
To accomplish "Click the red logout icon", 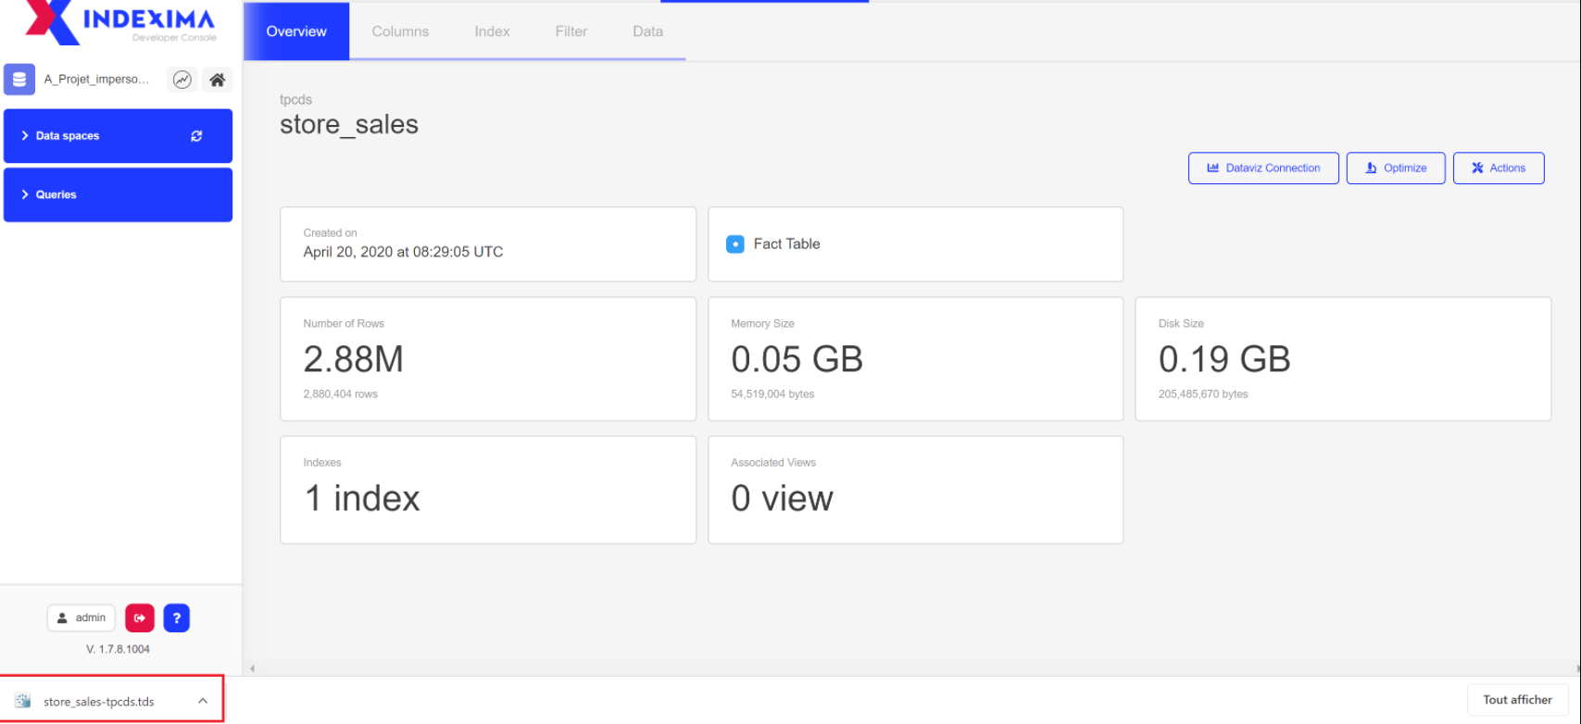I will tap(140, 618).
